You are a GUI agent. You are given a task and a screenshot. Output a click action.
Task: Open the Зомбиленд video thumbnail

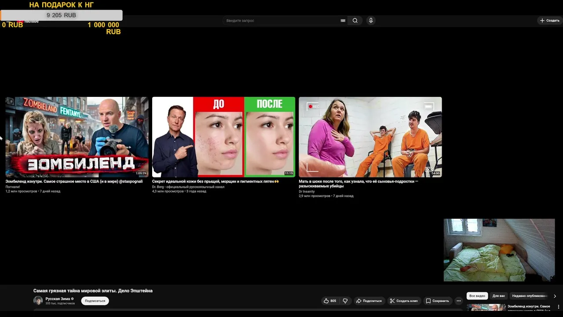pyautogui.click(x=77, y=137)
